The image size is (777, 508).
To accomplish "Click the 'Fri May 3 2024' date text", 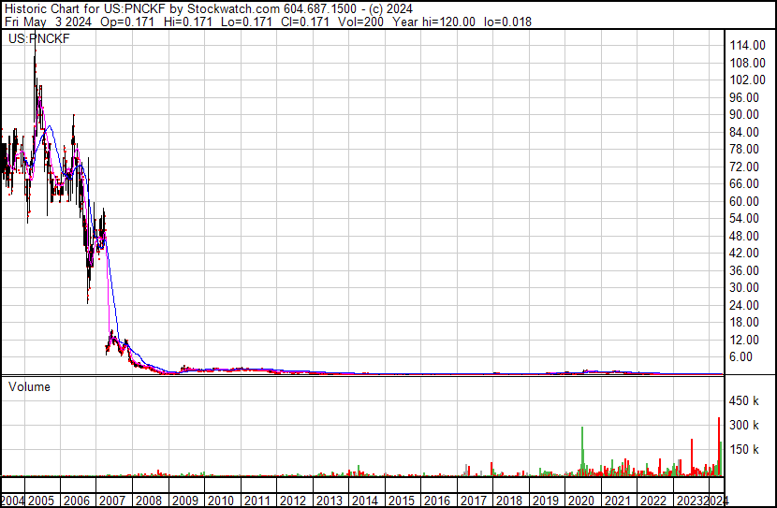I will coord(48,22).
